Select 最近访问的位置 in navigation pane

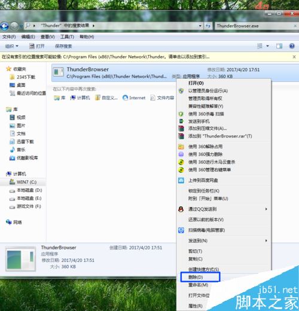[x=28, y=93]
